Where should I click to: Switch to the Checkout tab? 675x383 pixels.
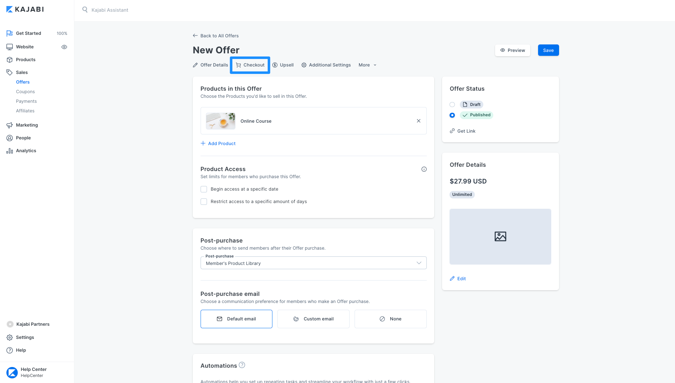pos(250,65)
